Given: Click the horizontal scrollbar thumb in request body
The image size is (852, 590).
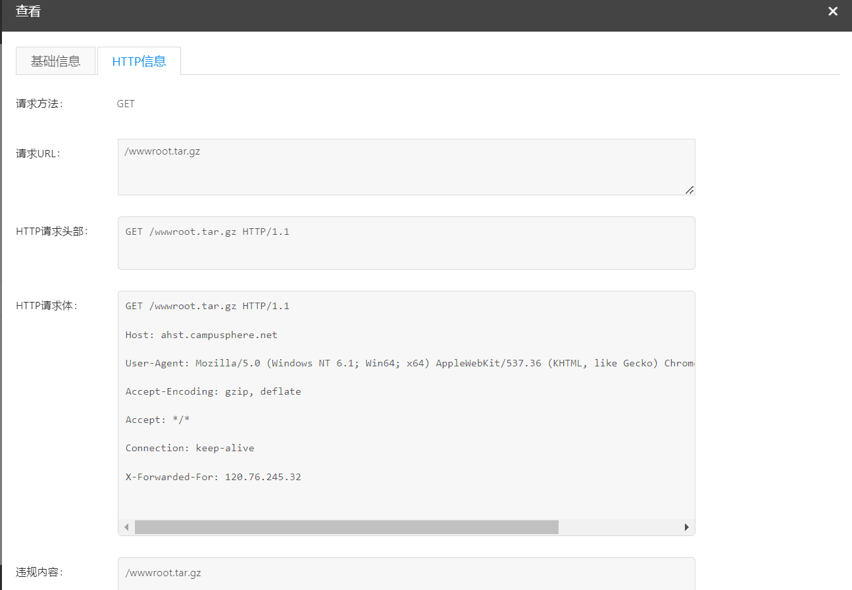Looking at the screenshot, I should pos(346,528).
